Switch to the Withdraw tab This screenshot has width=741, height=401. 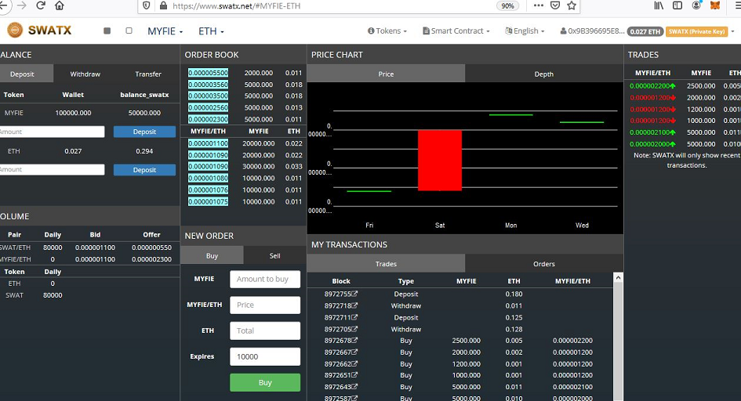click(x=85, y=74)
